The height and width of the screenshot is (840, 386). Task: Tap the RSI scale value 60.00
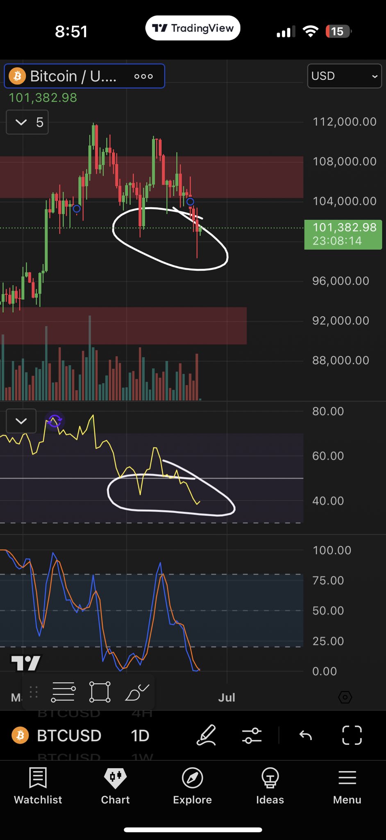[328, 456]
